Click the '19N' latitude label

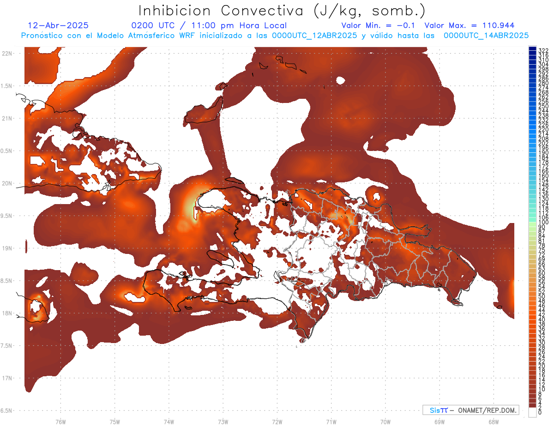point(6,248)
